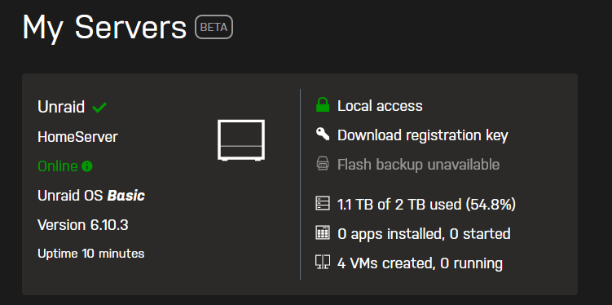Click the apps grid icon
The height and width of the screenshot is (305, 612).
point(323,232)
